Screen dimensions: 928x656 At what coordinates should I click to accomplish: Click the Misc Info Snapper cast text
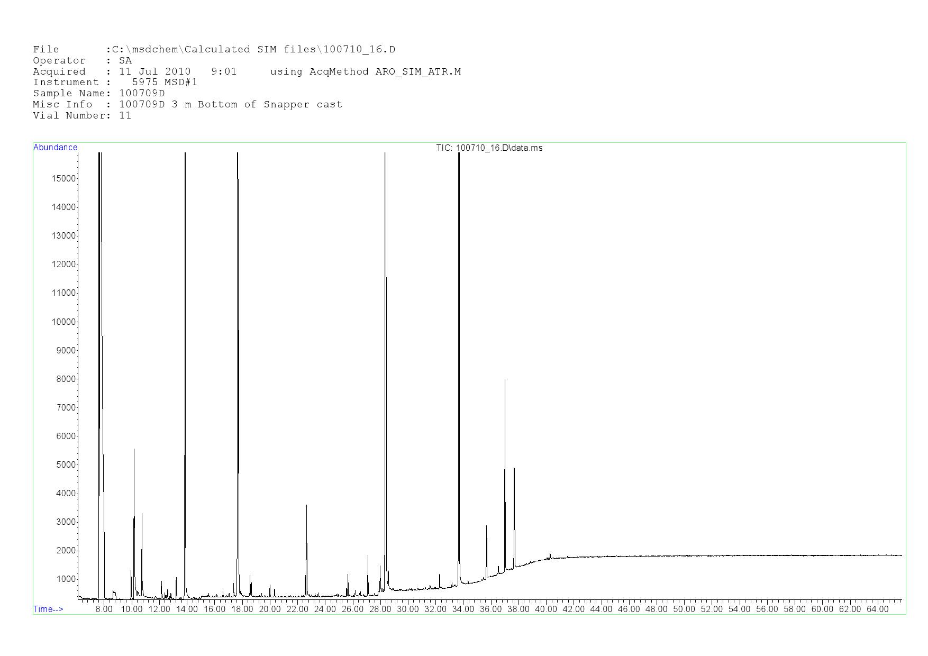point(303,104)
